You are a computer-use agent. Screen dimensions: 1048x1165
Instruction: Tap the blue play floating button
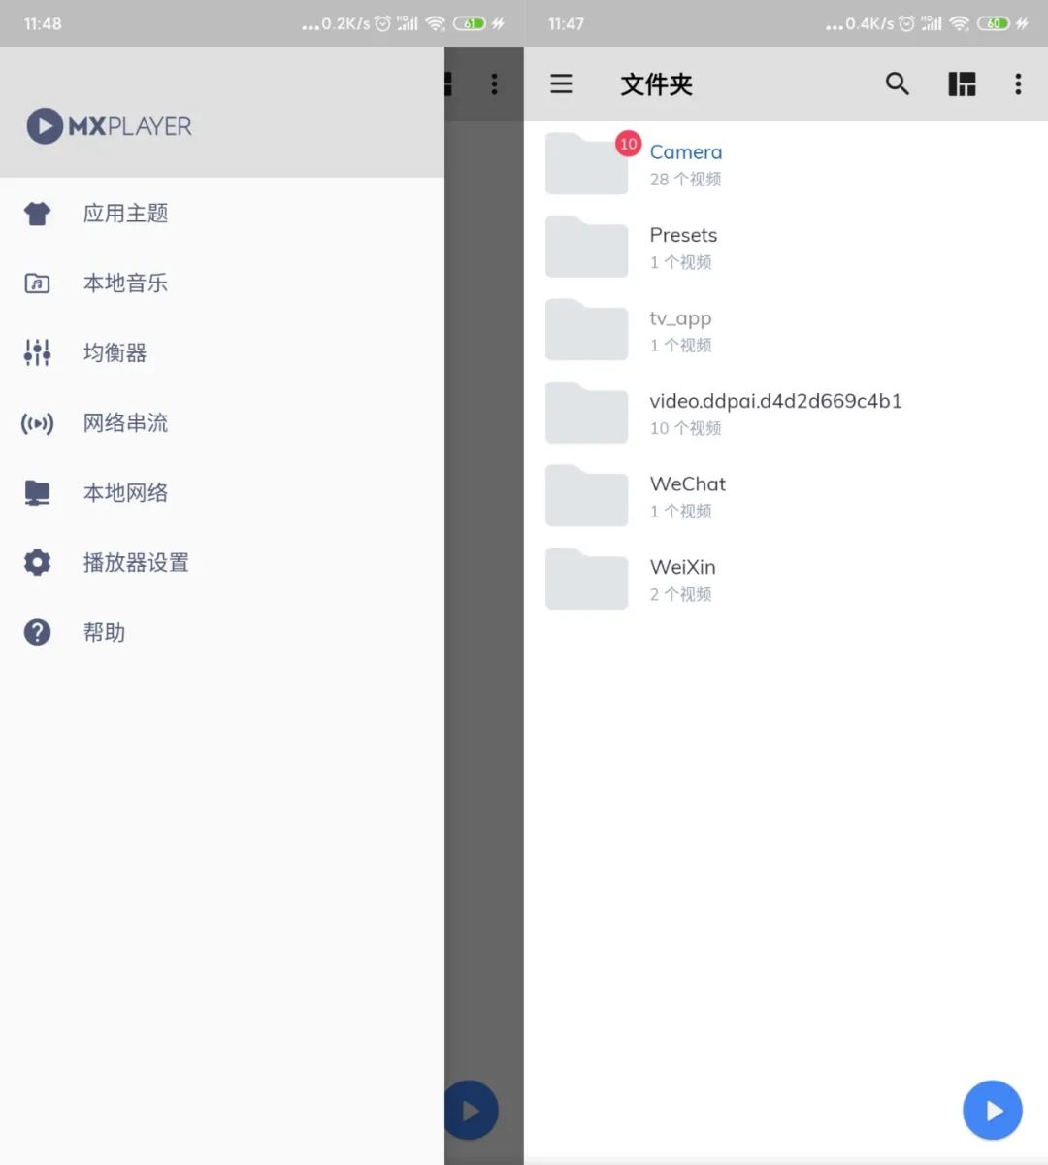[x=993, y=1110]
